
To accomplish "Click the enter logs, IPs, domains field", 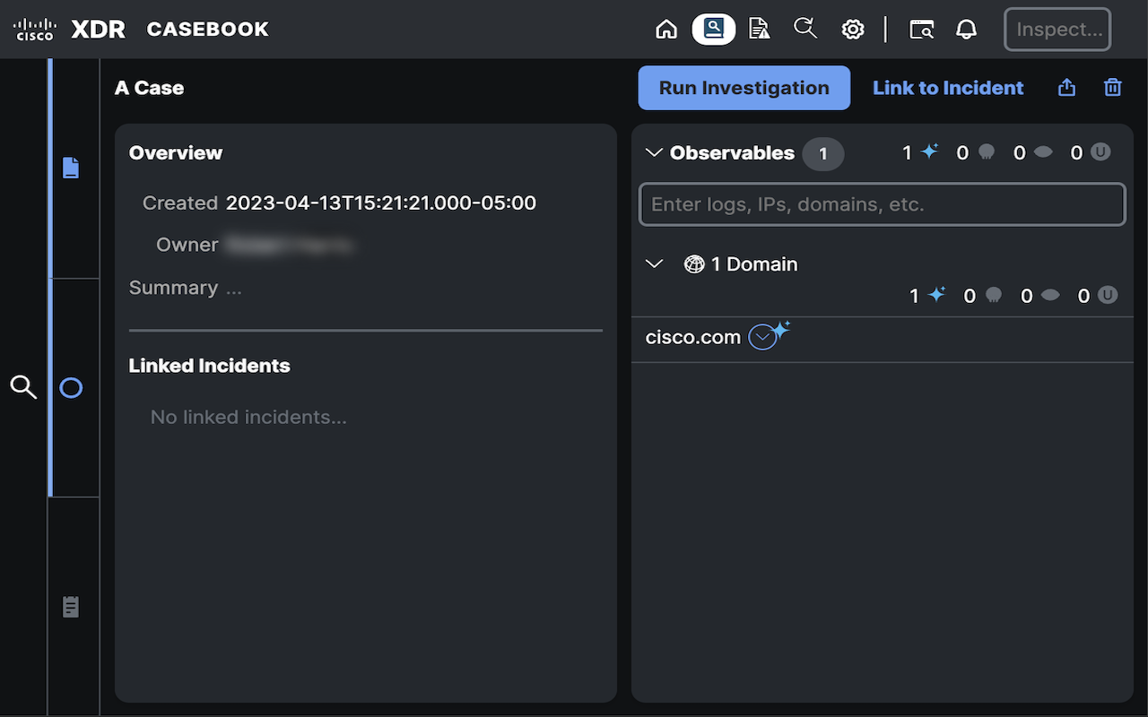I will pos(883,204).
